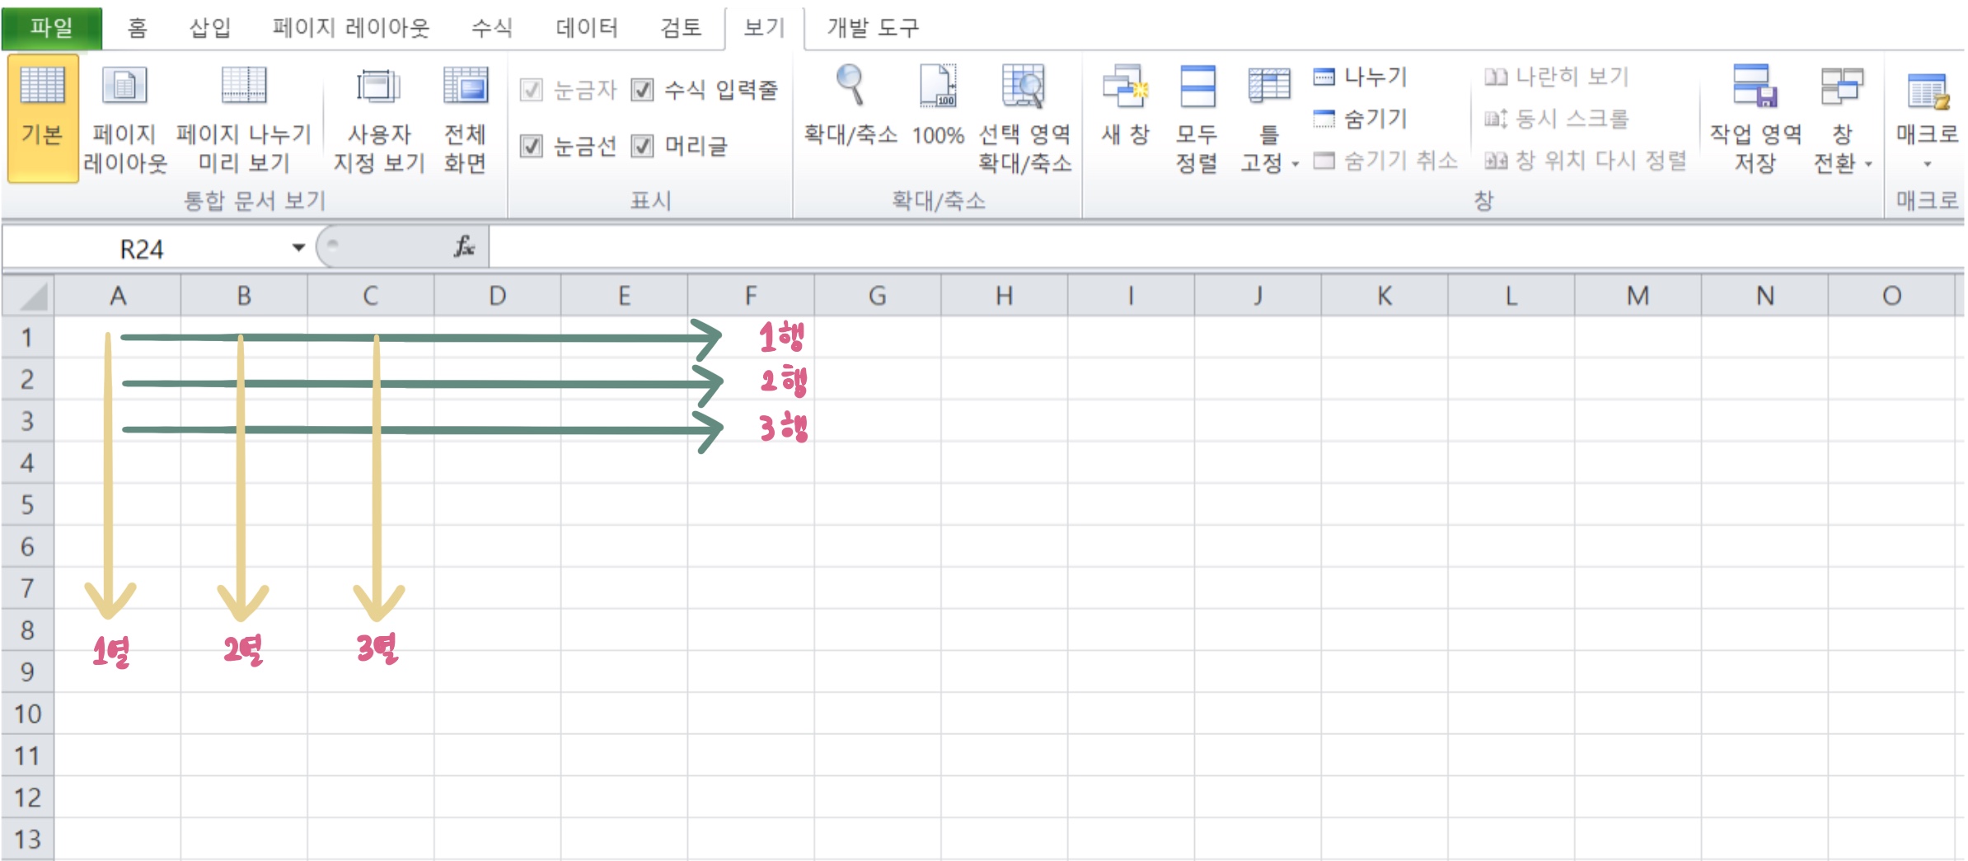Open the 검토 tab
Image resolution: width=1968 pixels, height=861 pixels.
point(681,28)
